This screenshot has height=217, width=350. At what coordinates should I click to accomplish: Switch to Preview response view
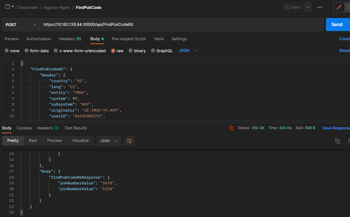click(55, 141)
